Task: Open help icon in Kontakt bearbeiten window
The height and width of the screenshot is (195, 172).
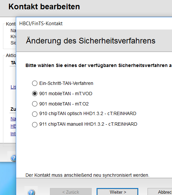Action: point(13,158)
